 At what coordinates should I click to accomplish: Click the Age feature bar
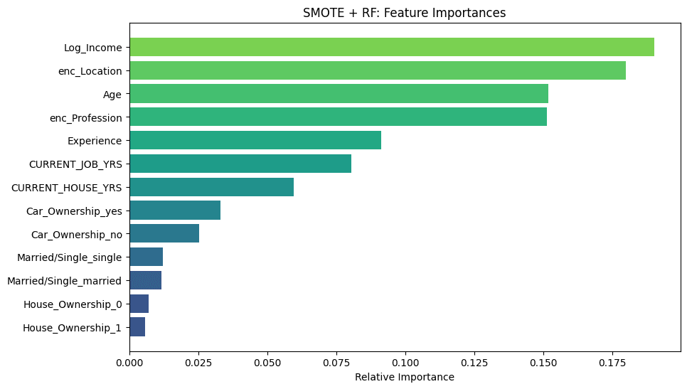click(339, 94)
